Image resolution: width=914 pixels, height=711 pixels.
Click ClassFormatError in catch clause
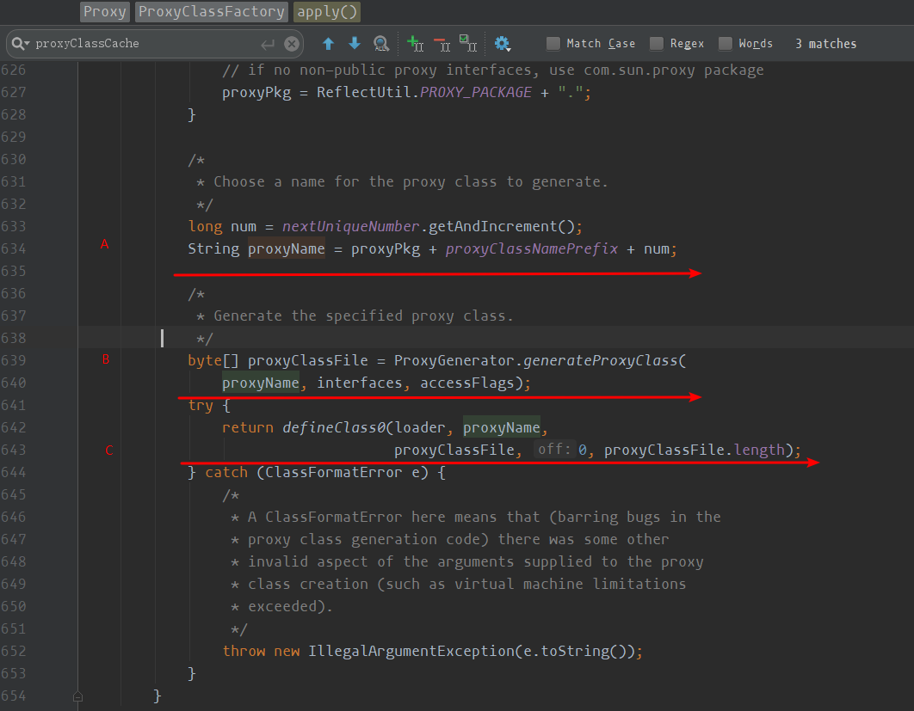334,472
